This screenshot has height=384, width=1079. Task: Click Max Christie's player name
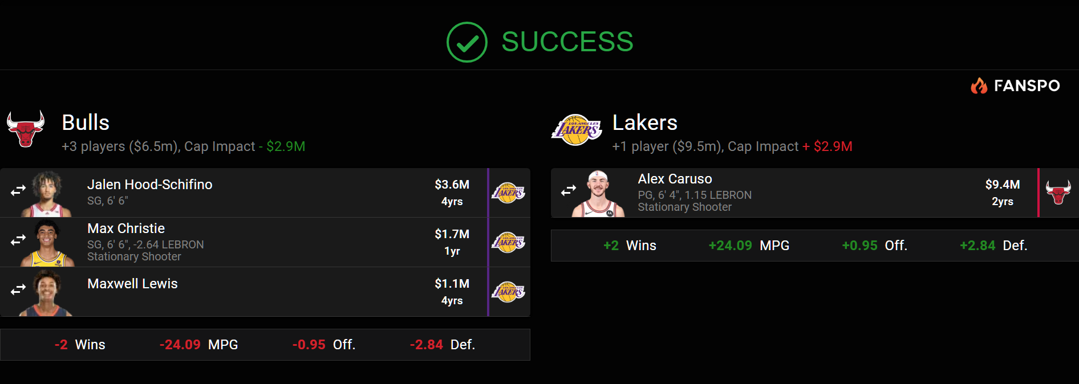126,228
